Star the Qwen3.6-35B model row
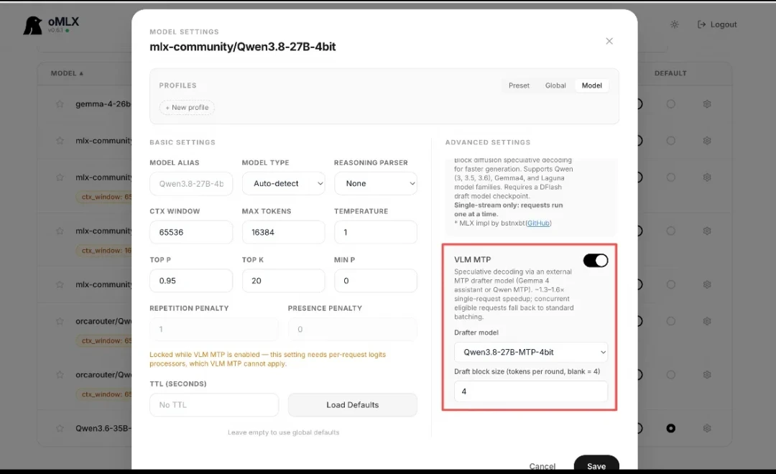This screenshot has height=474, width=776. (60, 429)
